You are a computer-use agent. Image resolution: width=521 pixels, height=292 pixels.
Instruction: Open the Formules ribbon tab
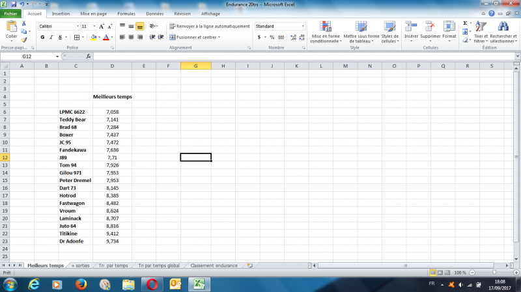point(126,14)
